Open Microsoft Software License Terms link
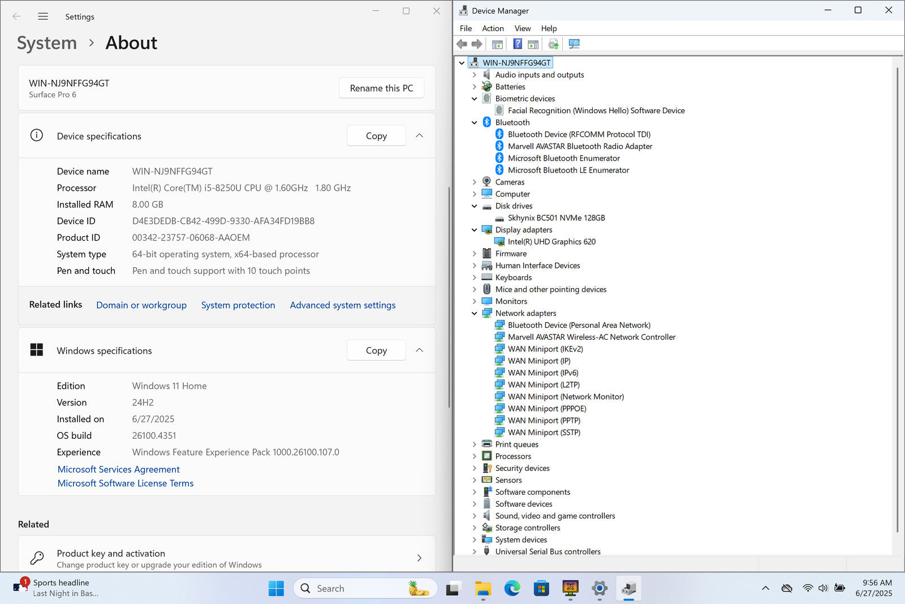Viewport: 905px width, 604px height. click(126, 483)
